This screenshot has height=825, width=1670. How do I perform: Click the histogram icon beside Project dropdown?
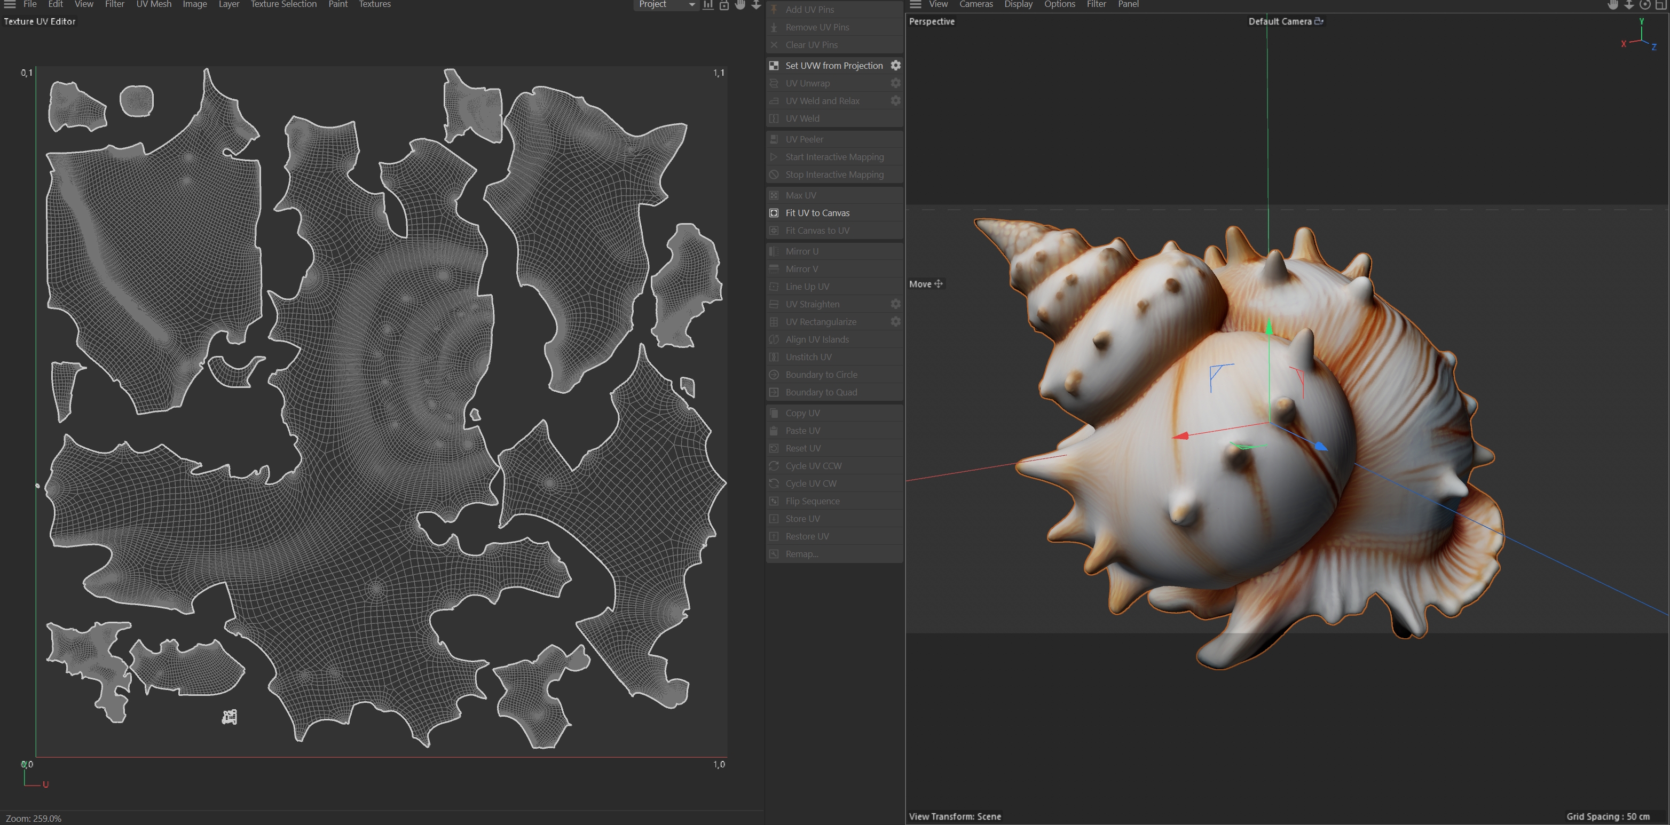[x=708, y=5]
